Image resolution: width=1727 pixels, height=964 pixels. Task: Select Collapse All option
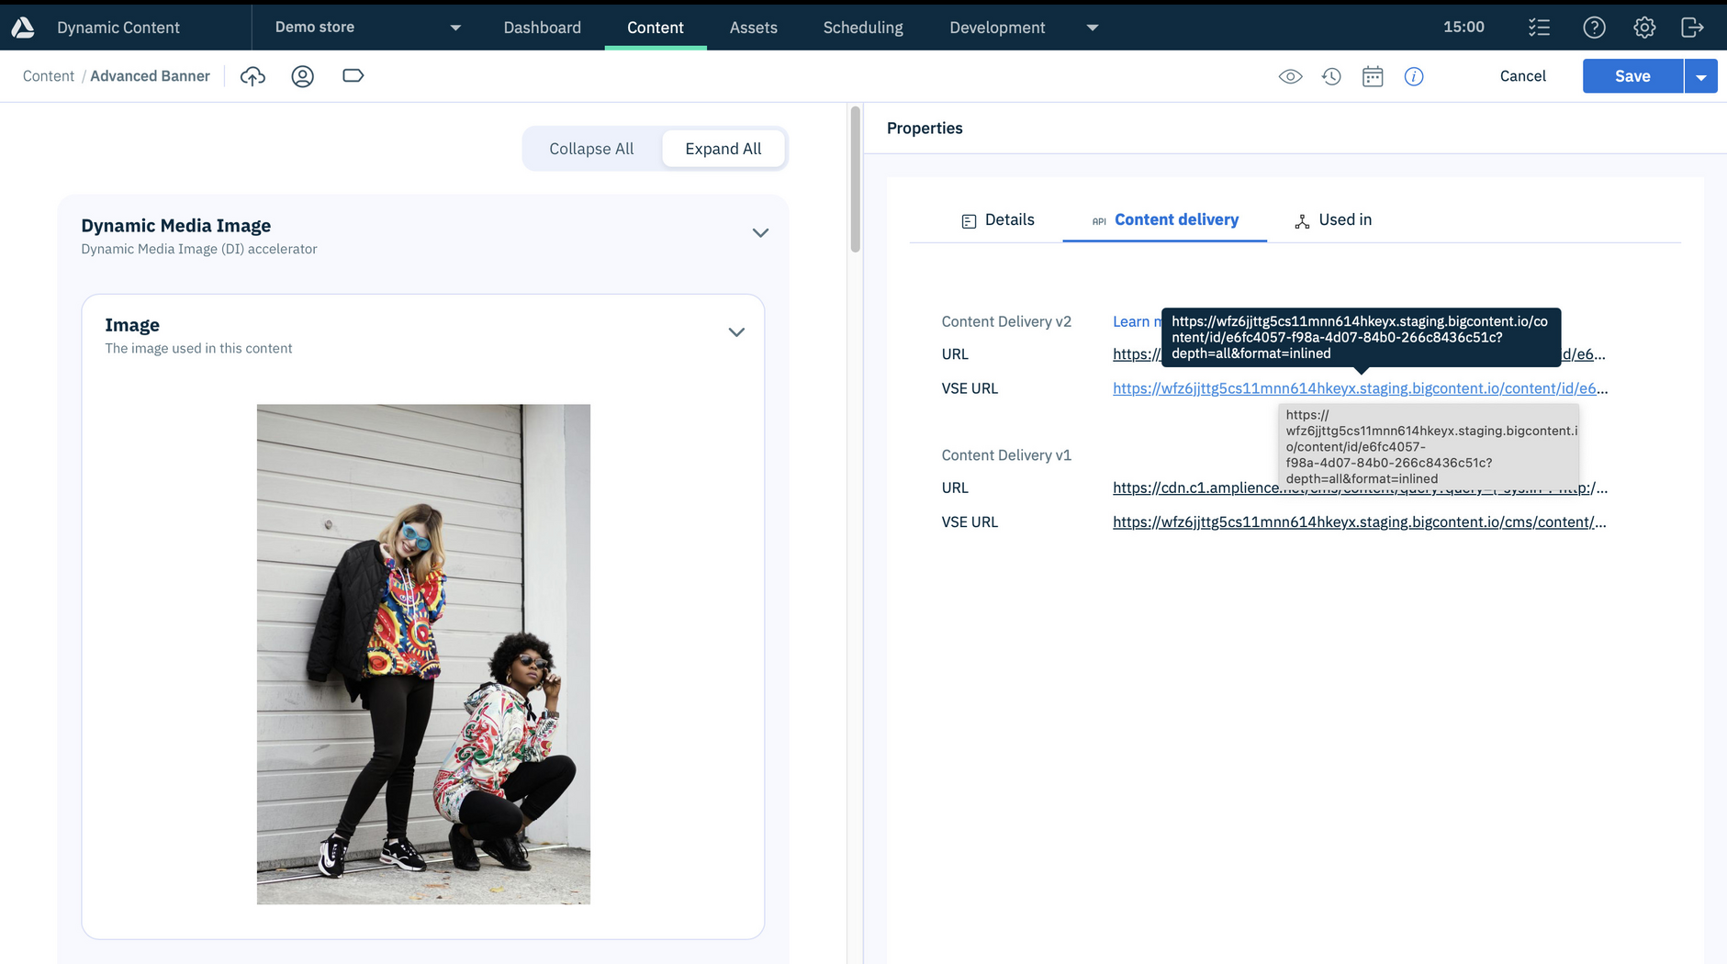coord(591,149)
